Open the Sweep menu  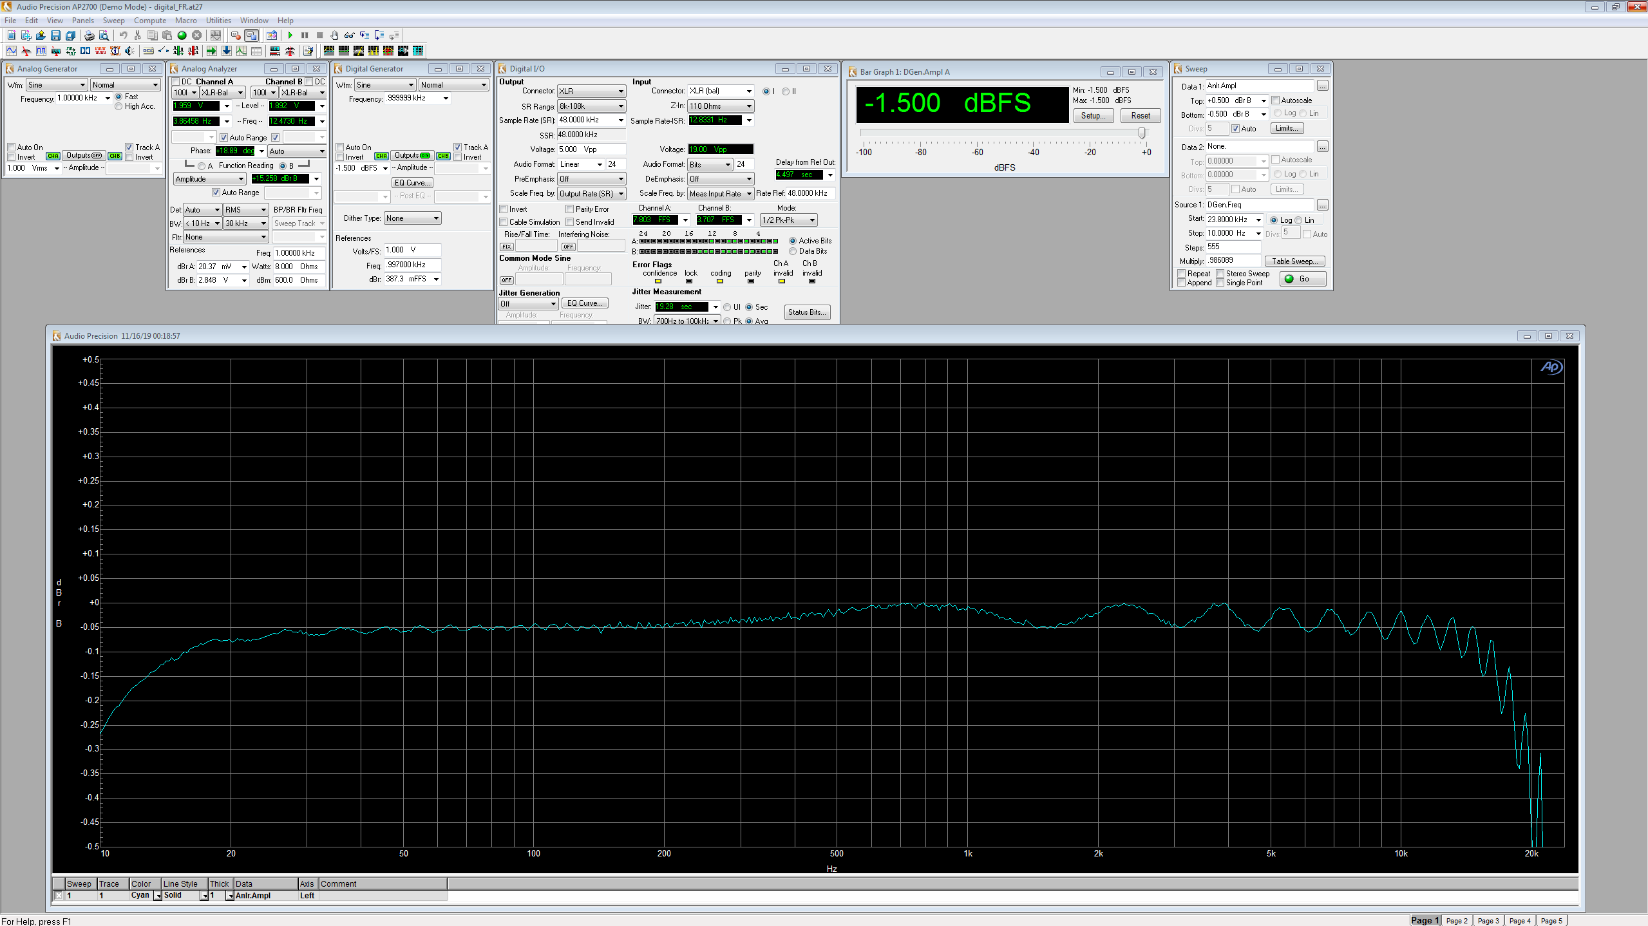(x=114, y=21)
